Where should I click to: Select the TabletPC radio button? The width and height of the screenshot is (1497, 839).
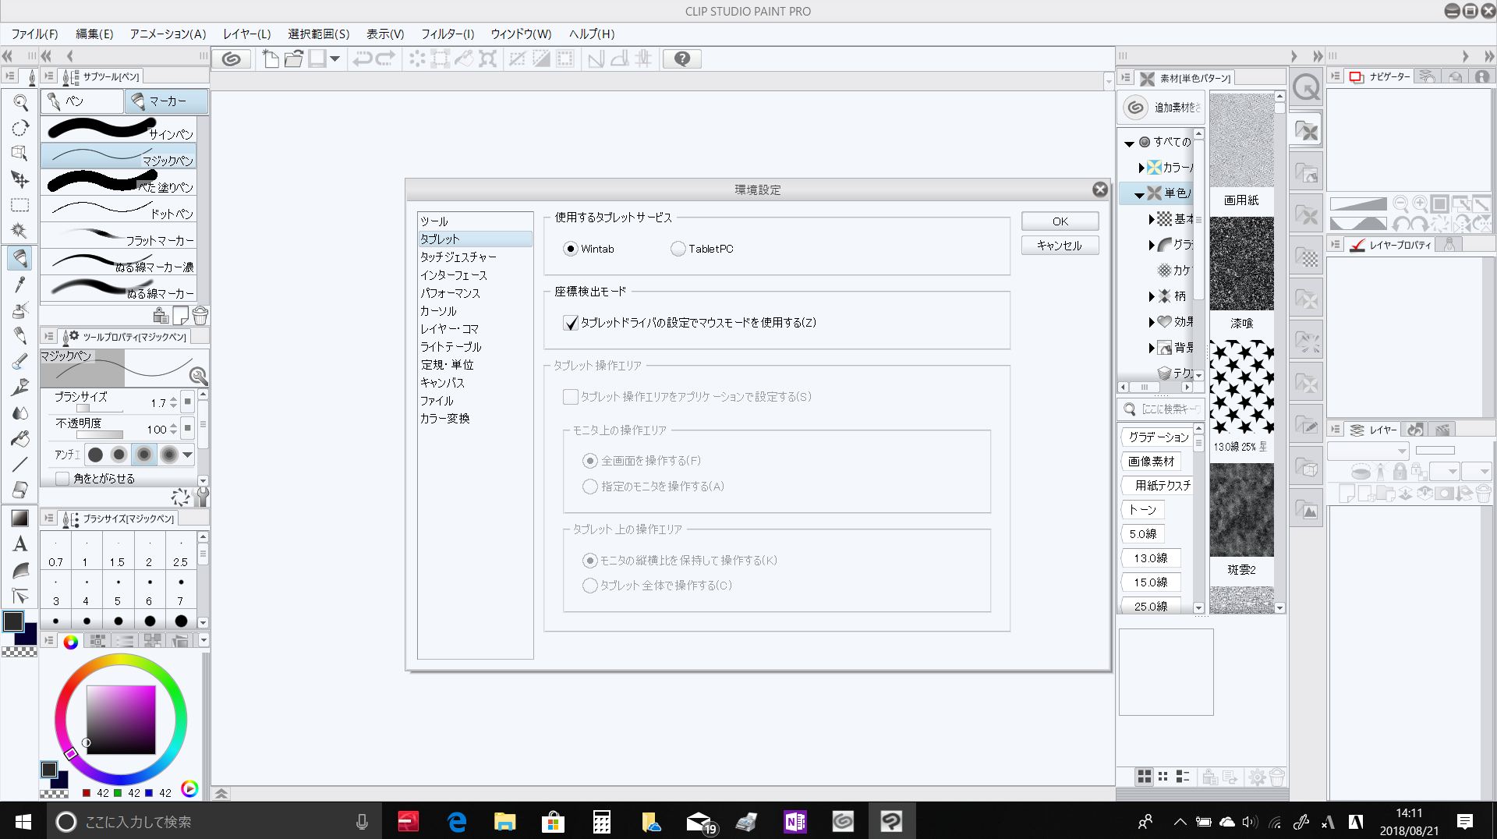(x=678, y=249)
